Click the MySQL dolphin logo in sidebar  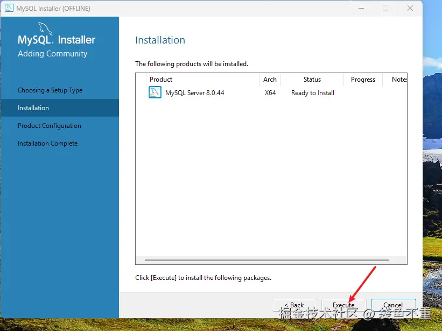coord(45,28)
